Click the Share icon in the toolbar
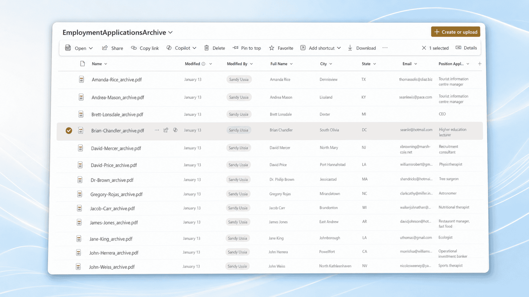 point(105,48)
